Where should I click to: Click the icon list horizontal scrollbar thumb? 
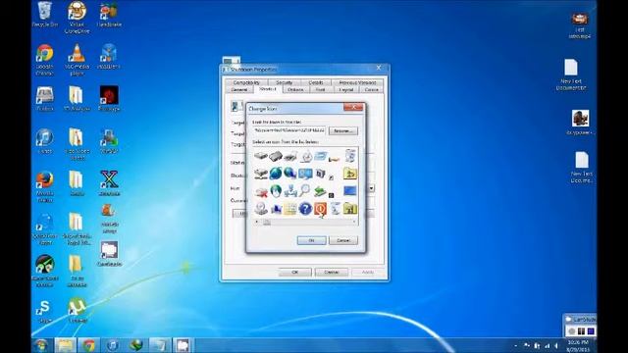pyautogui.click(x=267, y=222)
